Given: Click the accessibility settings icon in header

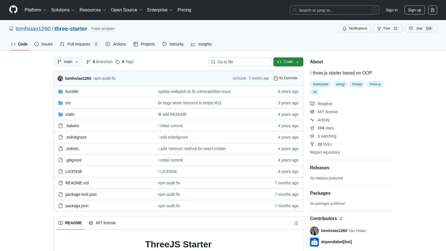Looking at the screenshot, I should pos(433,10).
